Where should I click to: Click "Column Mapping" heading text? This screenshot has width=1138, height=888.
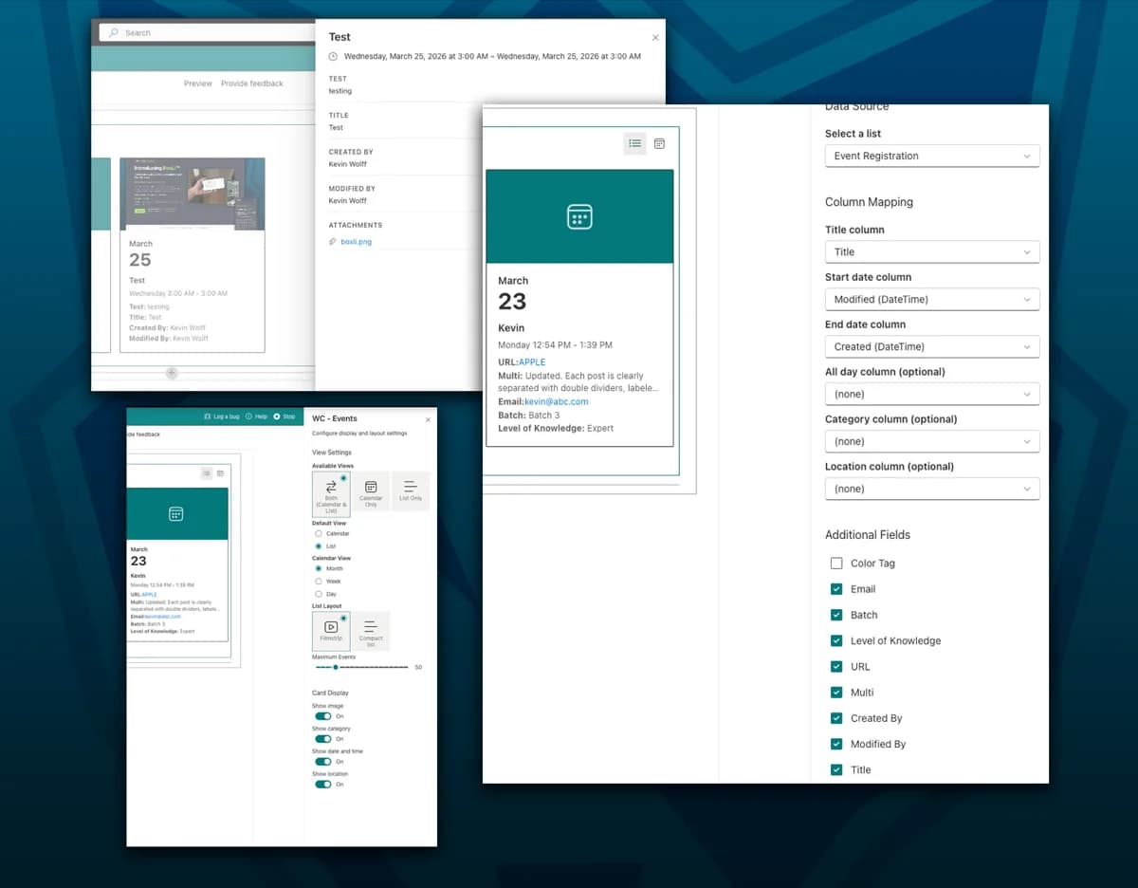pos(869,202)
